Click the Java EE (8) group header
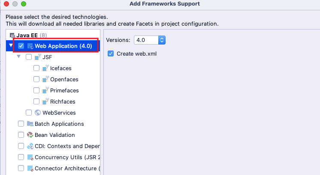The image size is (320, 175). coord(28,36)
